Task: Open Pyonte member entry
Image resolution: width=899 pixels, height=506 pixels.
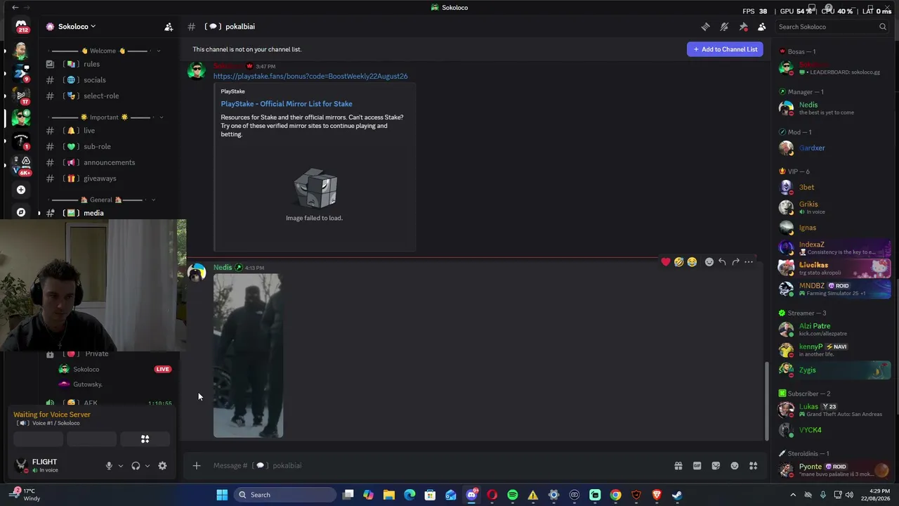Action: click(834, 470)
